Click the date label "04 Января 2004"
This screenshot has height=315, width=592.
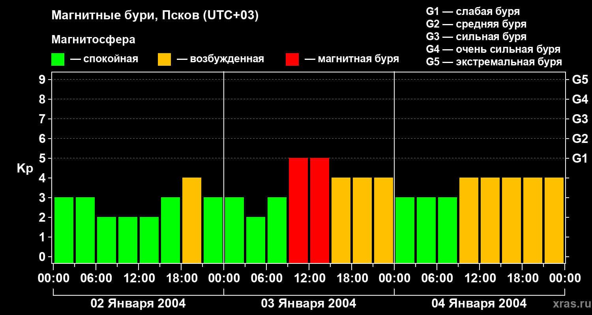click(479, 303)
